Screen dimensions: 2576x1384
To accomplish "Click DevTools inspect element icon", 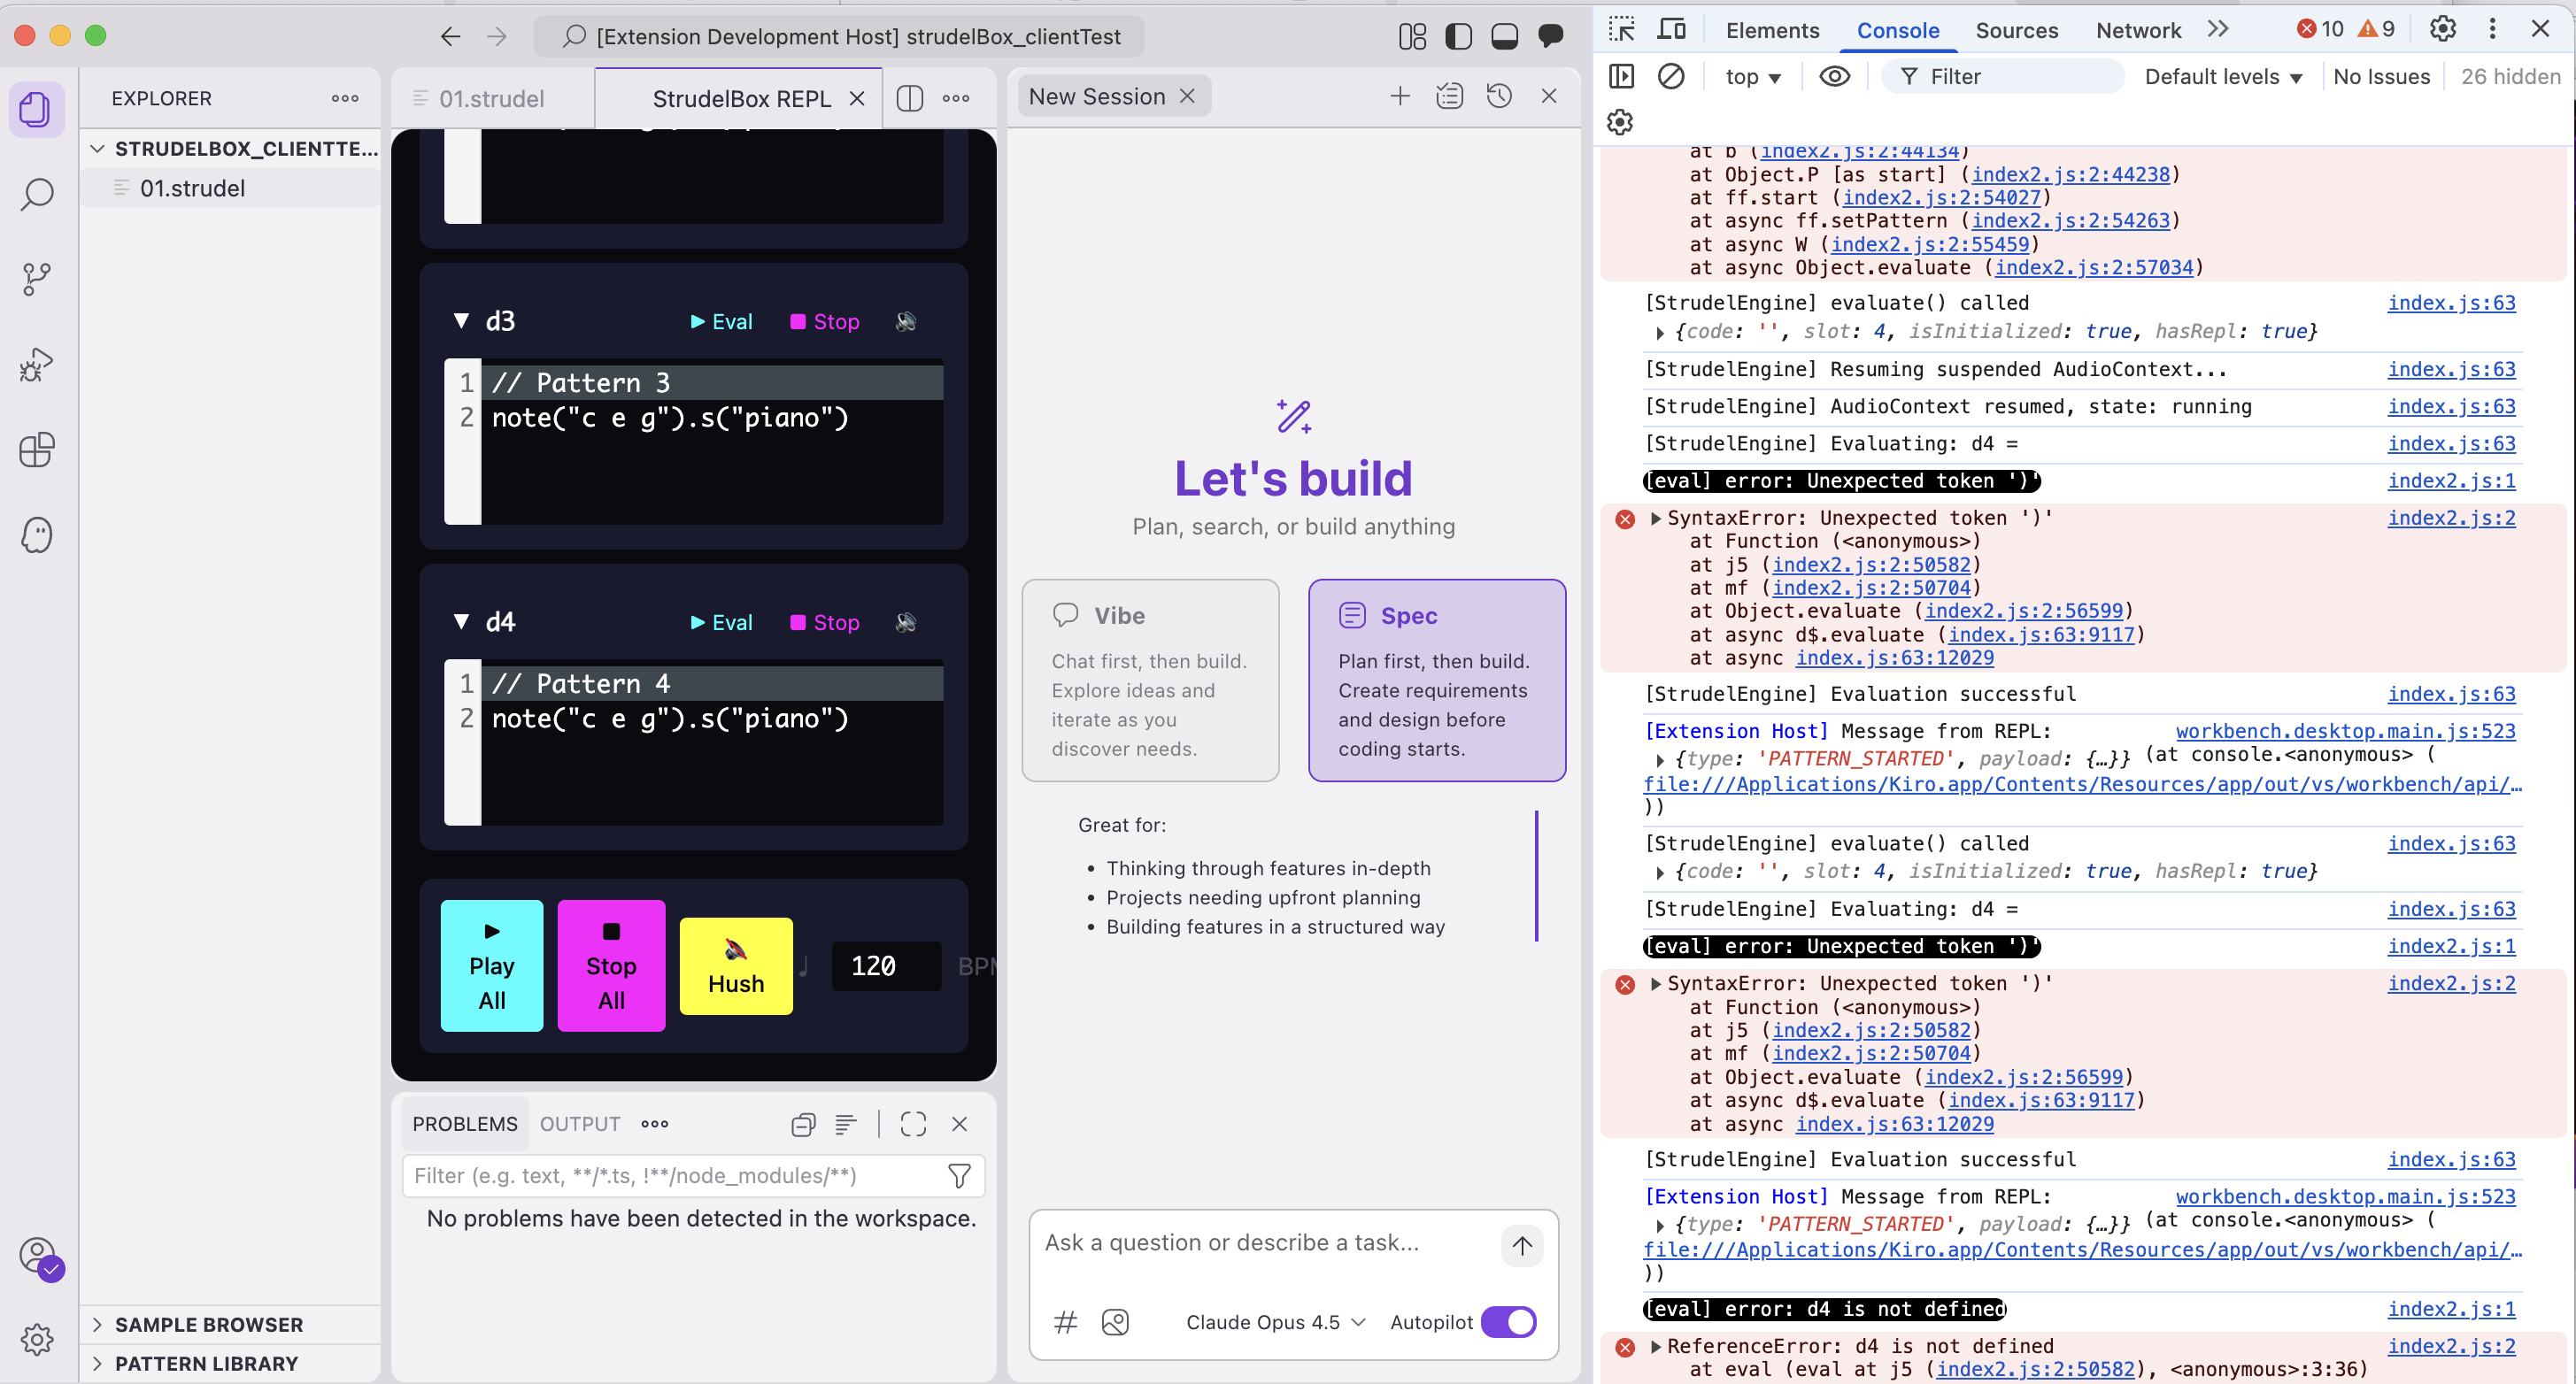I will [x=1621, y=30].
